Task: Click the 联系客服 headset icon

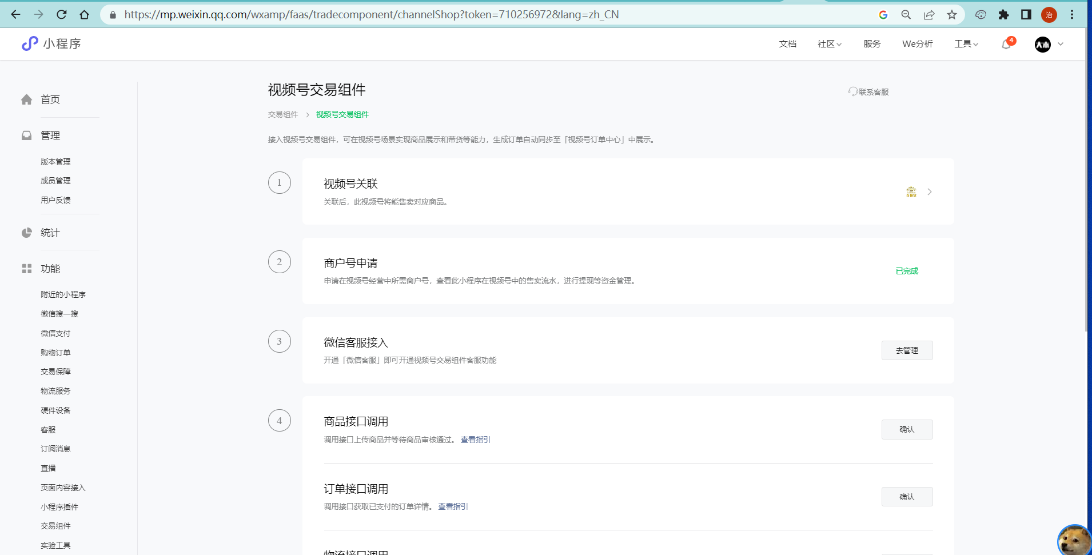Action: coord(852,91)
